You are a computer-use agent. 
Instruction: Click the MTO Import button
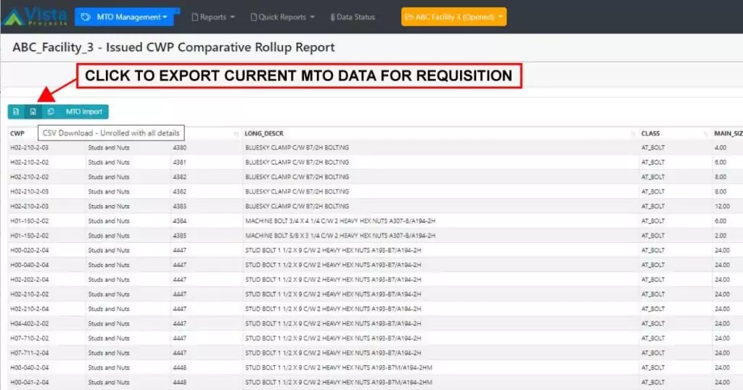click(x=84, y=112)
